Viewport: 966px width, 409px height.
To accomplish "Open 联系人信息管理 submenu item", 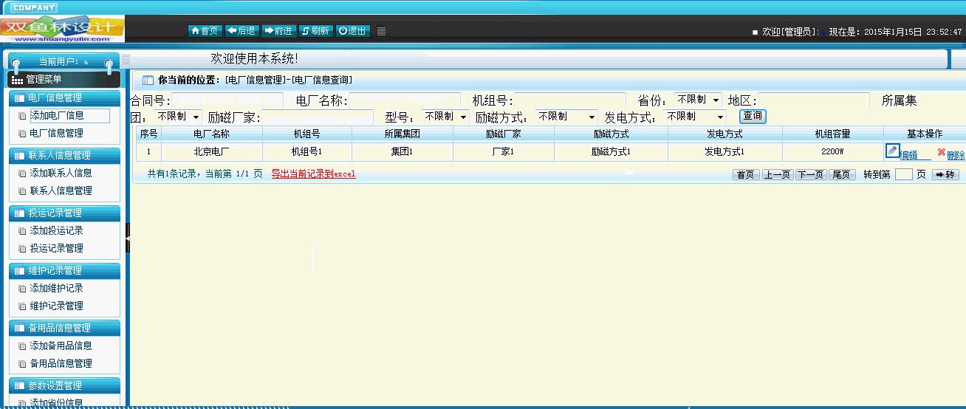I will tap(61, 191).
